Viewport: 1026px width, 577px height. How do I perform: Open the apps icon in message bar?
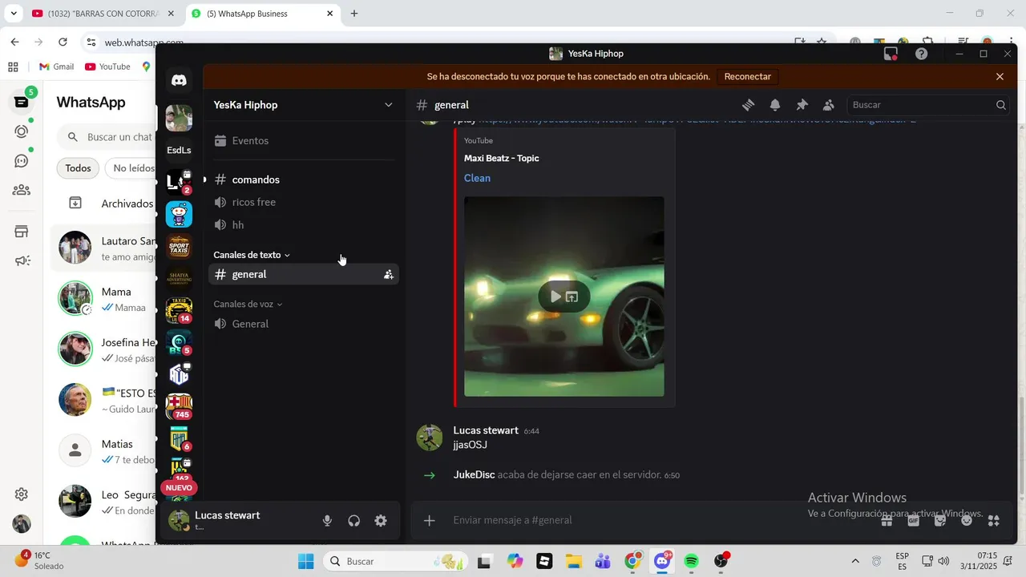coord(994,520)
